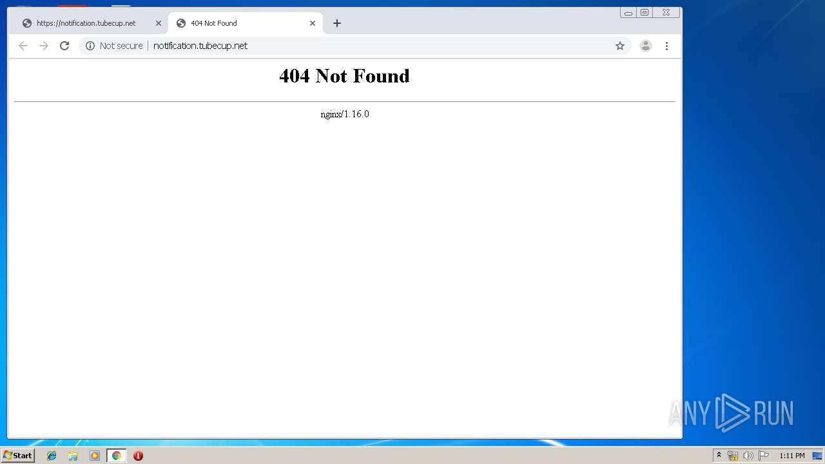
Task: Close the 404 Not Found tab
Action: pyautogui.click(x=313, y=23)
